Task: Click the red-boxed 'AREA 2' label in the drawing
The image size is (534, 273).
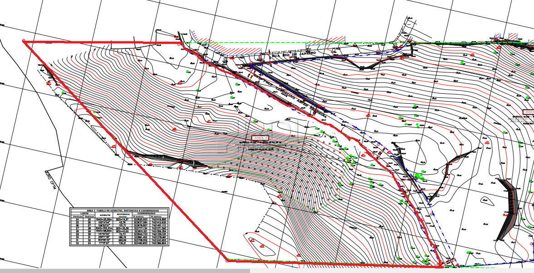Action: pos(260,138)
